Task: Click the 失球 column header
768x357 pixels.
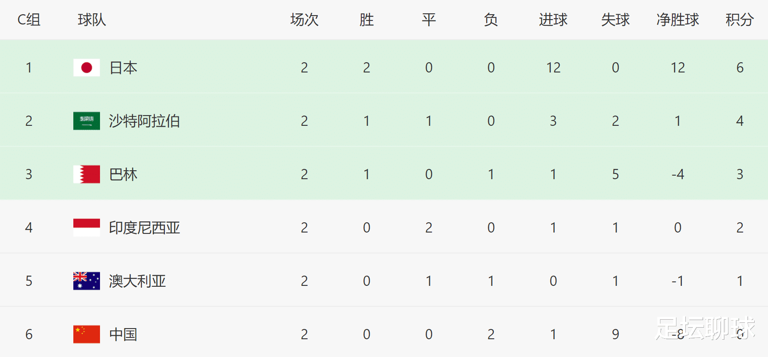Action: point(616,20)
